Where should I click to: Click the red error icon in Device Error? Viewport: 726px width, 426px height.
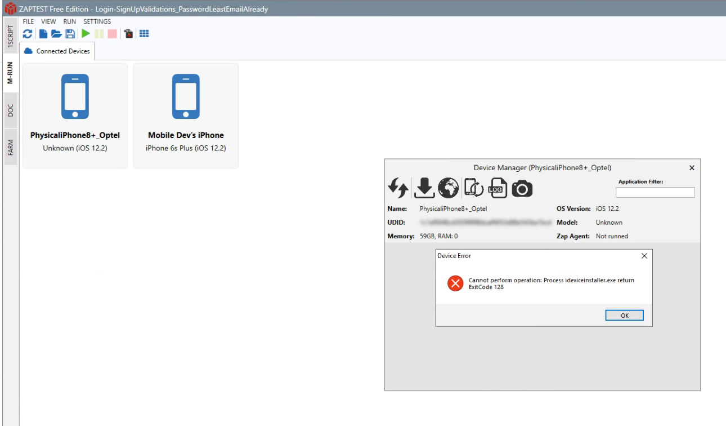click(x=455, y=283)
